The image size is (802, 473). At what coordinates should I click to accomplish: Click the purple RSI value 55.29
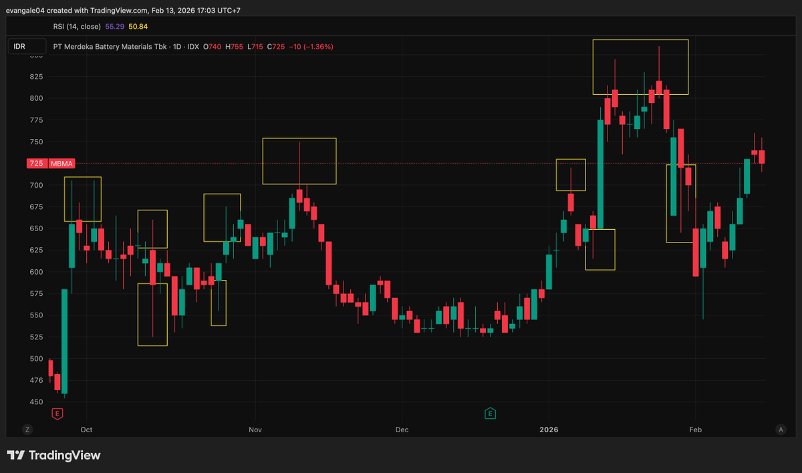114,26
